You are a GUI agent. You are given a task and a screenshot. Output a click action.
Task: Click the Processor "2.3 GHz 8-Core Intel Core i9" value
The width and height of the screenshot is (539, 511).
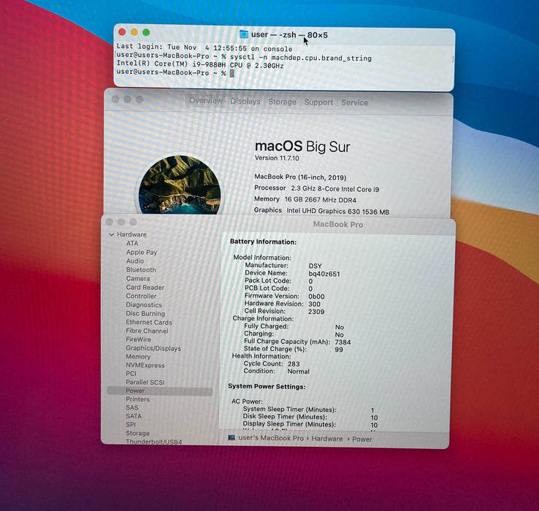point(335,188)
